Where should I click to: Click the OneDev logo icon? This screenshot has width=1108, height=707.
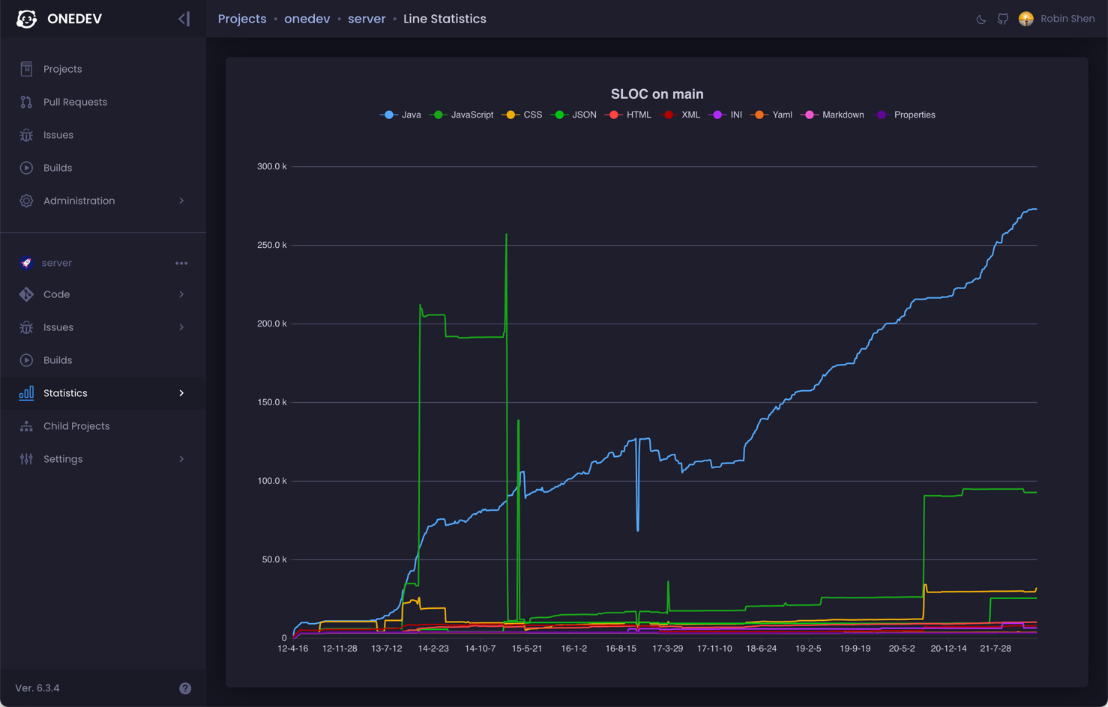pyautogui.click(x=27, y=19)
